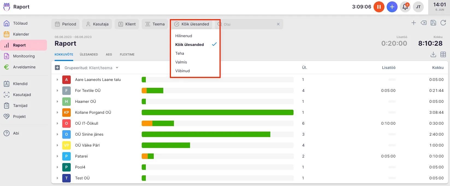The width and height of the screenshot is (450, 186).
Task: Pick the Viibinud filter option
Action: pyautogui.click(x=182, y=71)
